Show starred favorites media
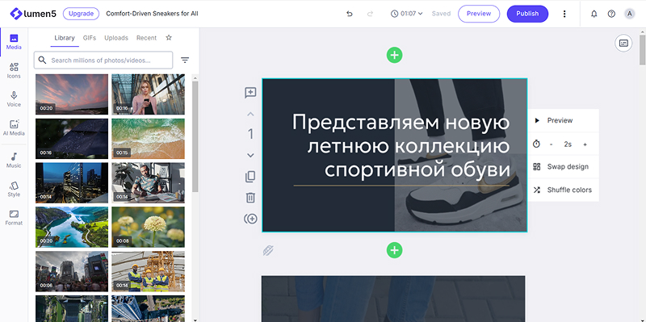646x322 pixels. tap(169, 37)
